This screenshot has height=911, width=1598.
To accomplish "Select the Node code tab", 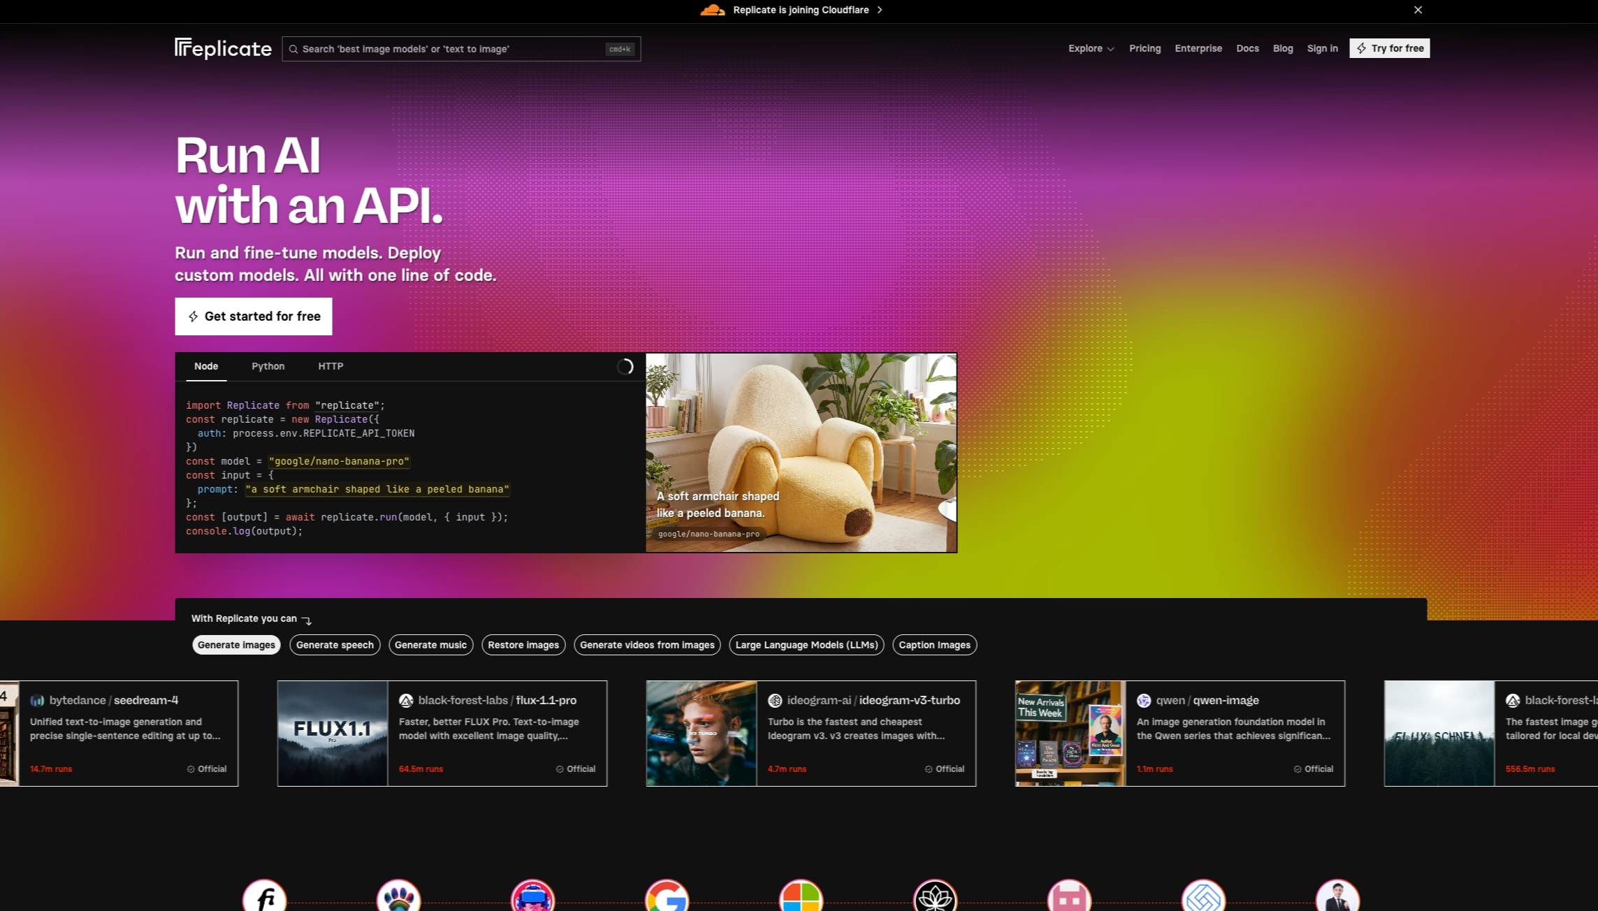I will point(206,366).
